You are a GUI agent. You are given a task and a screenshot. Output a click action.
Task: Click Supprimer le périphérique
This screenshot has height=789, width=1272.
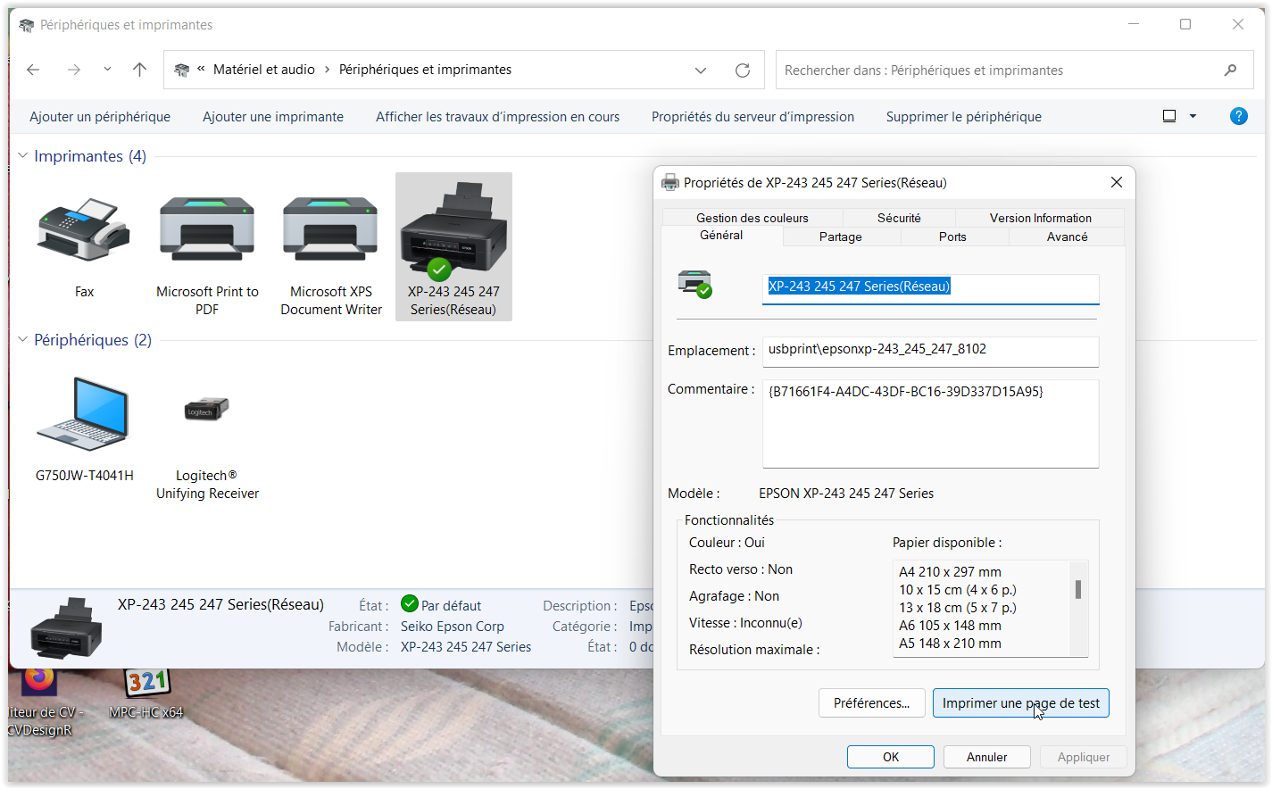(x=964, y=117)
